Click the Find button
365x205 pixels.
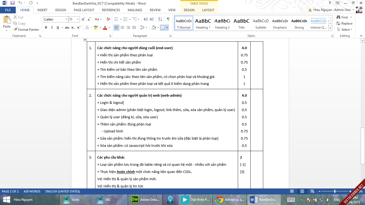click(342, 17)
